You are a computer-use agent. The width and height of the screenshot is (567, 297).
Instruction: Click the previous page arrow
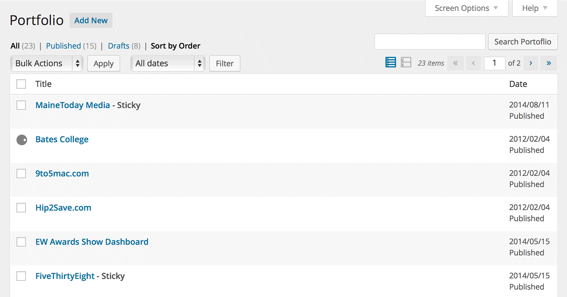point(473,63)
